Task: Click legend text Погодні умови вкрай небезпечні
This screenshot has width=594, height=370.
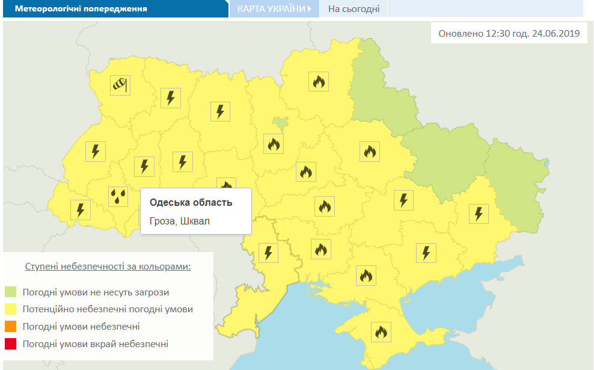Action: [96, 344]
